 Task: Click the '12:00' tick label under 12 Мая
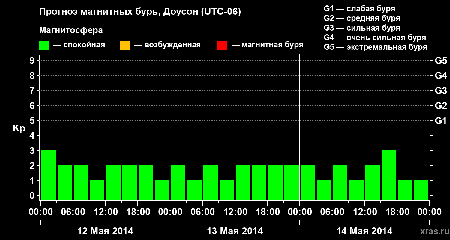105,212
